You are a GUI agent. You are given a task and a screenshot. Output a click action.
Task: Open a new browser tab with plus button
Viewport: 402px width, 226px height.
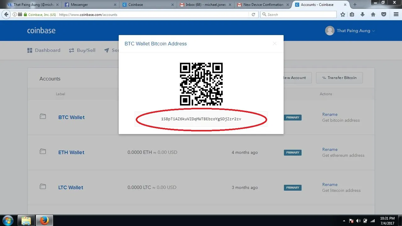coord(355,4)
